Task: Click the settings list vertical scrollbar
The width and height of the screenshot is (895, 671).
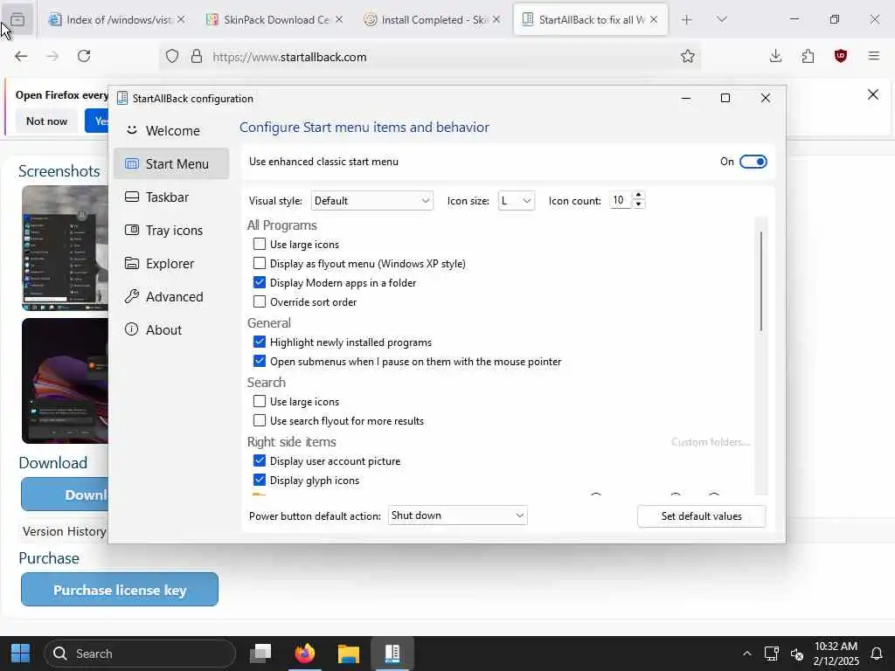Action: (x=761, y=280)
